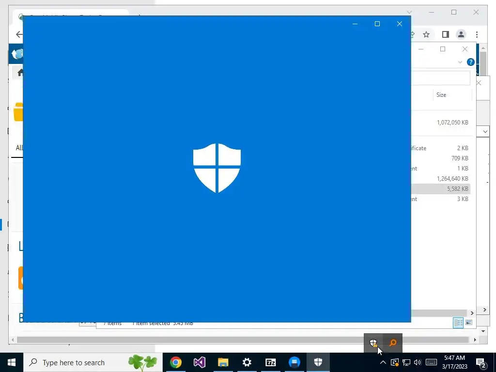Close the File Explorer window
The height and width of the screenshot is (372, 496).
pyautogui.click(x=465, y=49)
